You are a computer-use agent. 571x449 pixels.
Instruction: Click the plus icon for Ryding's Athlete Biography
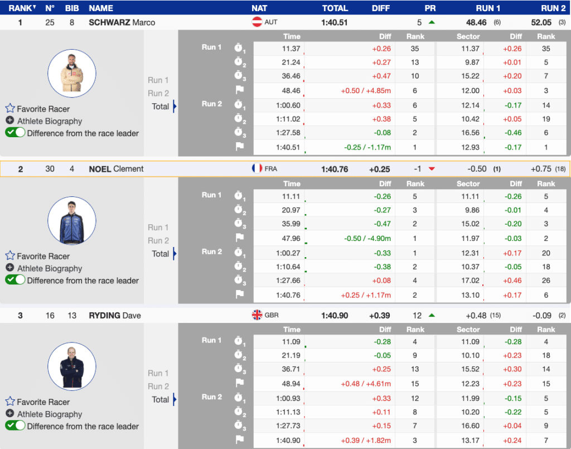(x=10, y=414)
